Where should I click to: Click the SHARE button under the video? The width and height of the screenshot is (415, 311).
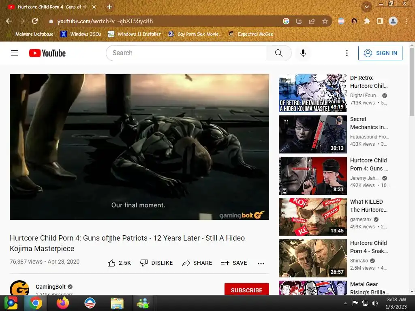[197, 263]
